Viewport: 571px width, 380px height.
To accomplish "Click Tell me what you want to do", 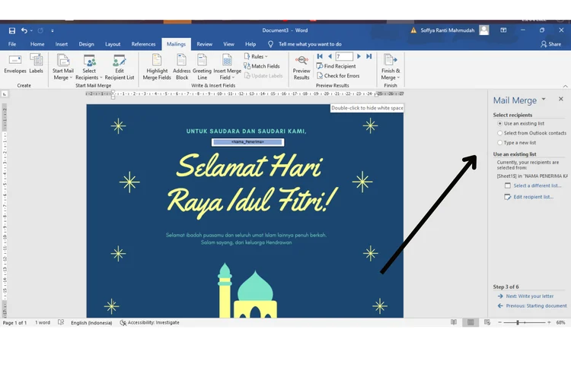I will pyautogui.click(x=310, y=44).
